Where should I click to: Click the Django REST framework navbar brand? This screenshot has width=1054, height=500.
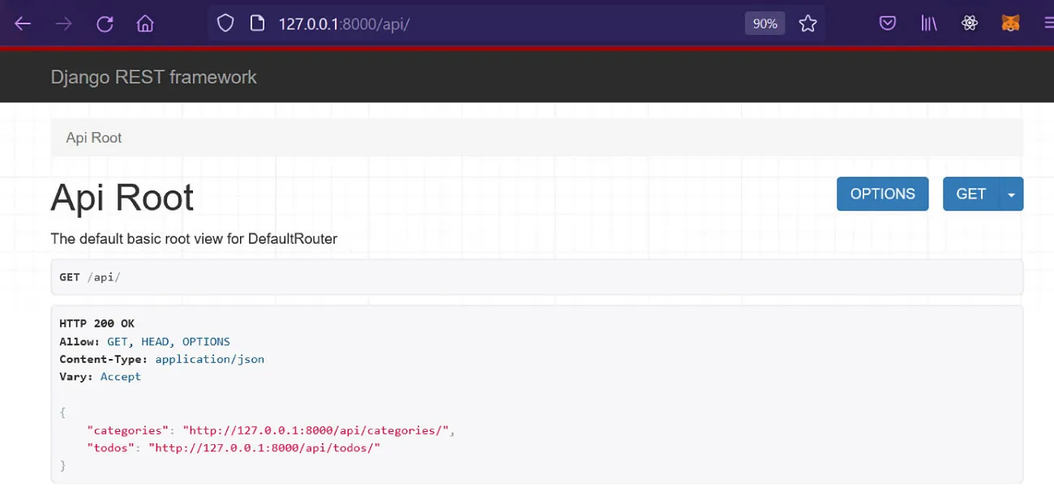click(x=153, y=76)
